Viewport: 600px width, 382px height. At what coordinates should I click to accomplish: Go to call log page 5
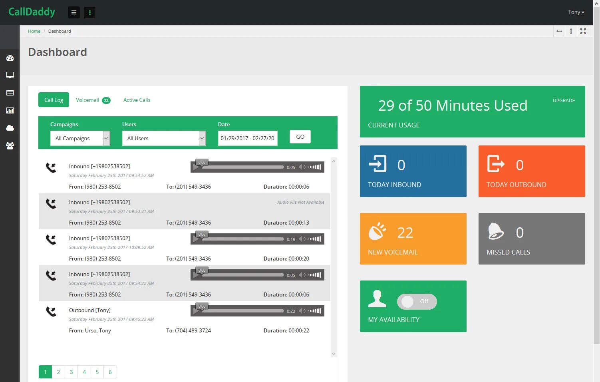[97, 372]
